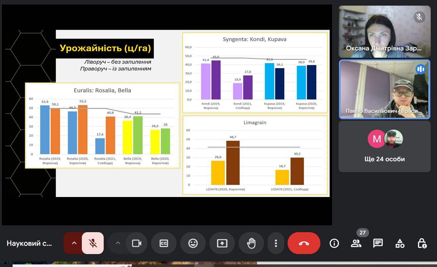Screen dimensions: 437x267
Task: Start presenting your screen
Action: (x=222, y=243)
